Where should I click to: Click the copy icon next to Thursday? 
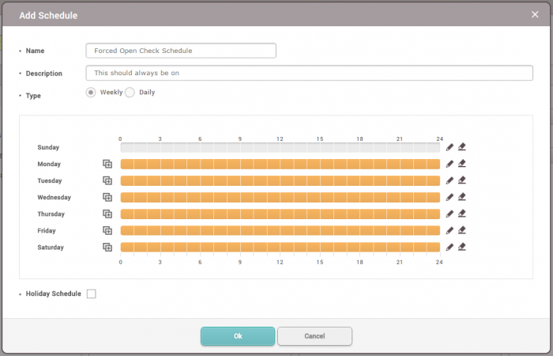[x=107, y=214]
